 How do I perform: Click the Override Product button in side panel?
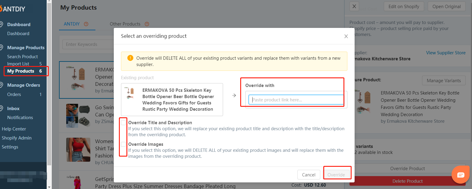pos(408,169)
